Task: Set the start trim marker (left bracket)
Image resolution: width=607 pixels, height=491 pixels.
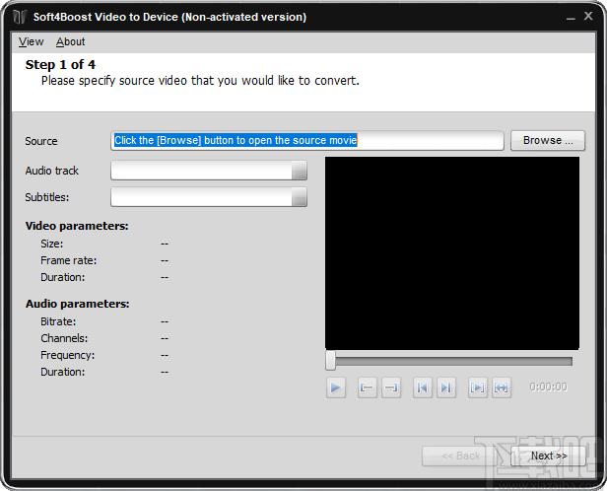Action: [367, 387]
